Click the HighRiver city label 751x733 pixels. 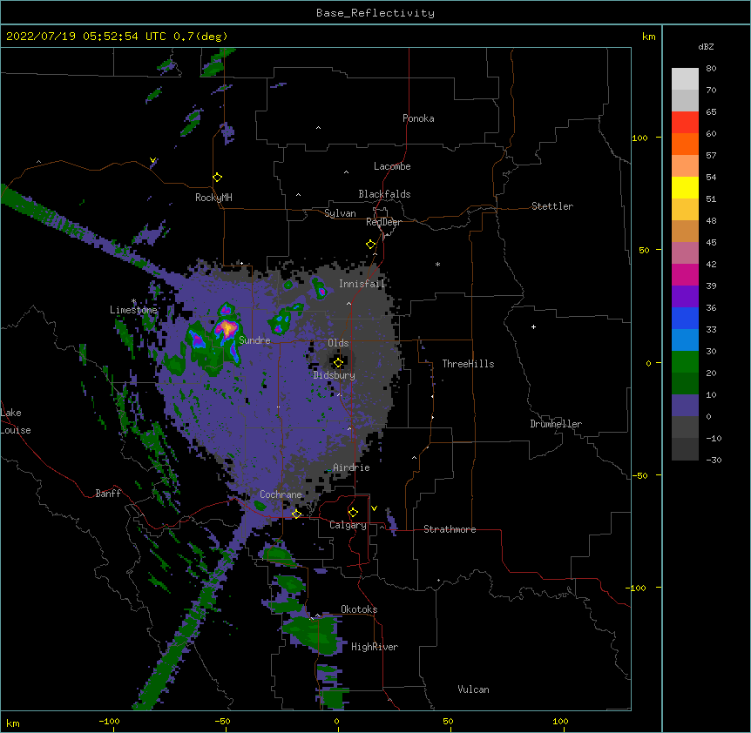pyautogui.click(x=375, y=647)
